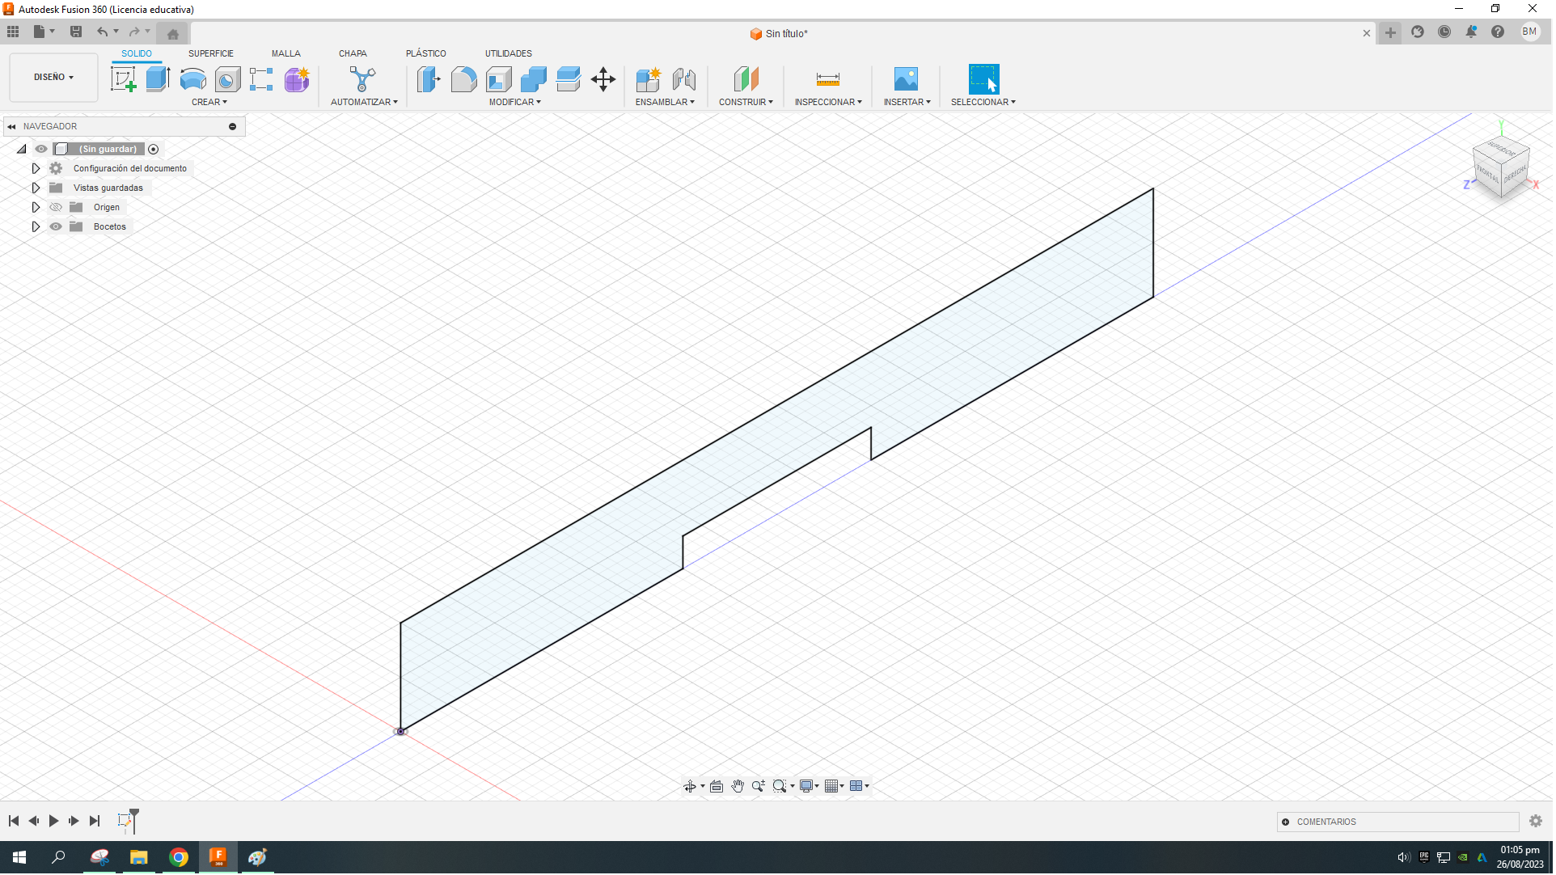Switch to the SUPERFICIE tab
This screenshot has width=1556, height=875.
211,53
